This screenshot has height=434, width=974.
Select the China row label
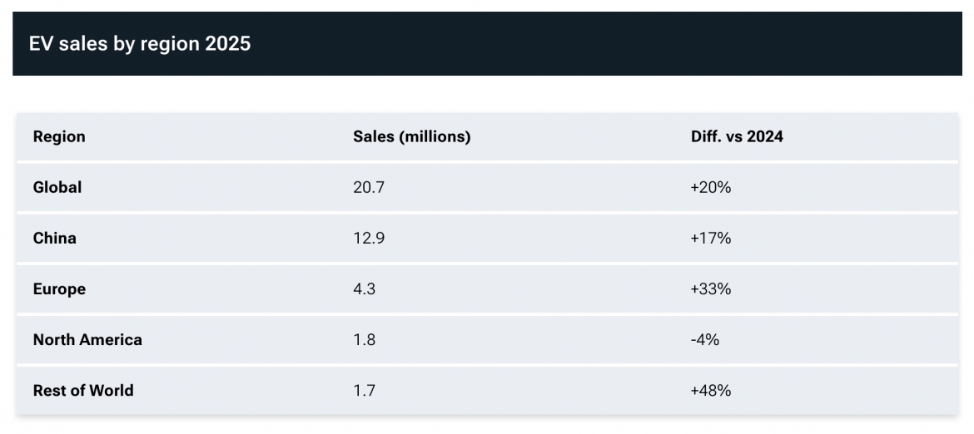click(55, 238)
